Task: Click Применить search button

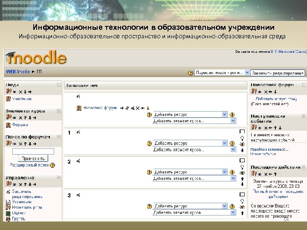Action: point(33,158)
